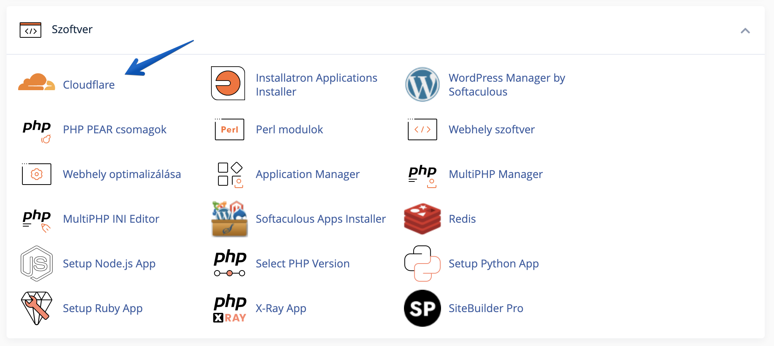This screenshot has width=774, height=346.
Task: Click the Szoftver section title
Action: coord(72,29)
